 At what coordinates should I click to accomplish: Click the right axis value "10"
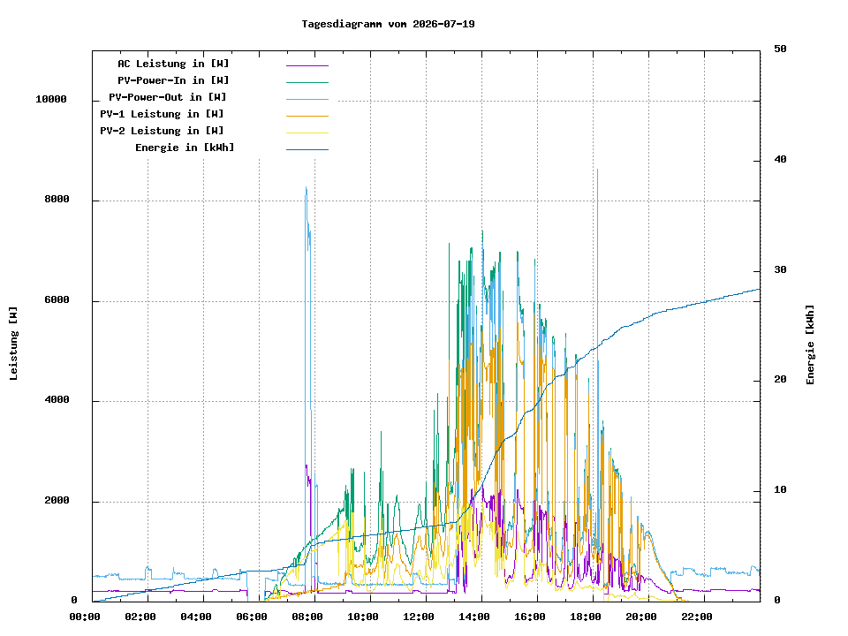pos(780,490)
